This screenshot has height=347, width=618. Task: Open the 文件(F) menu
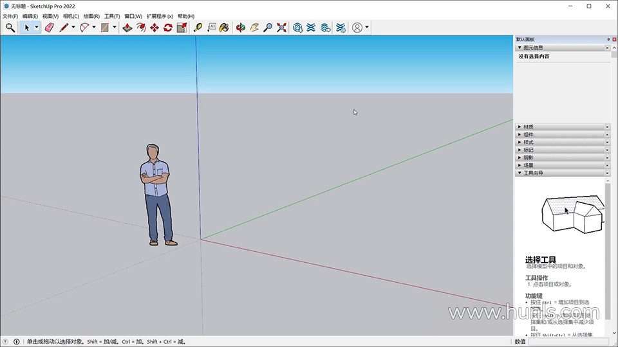point(10,16)
